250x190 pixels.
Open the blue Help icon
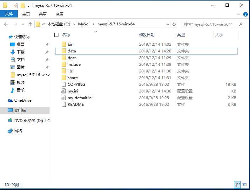246,14
